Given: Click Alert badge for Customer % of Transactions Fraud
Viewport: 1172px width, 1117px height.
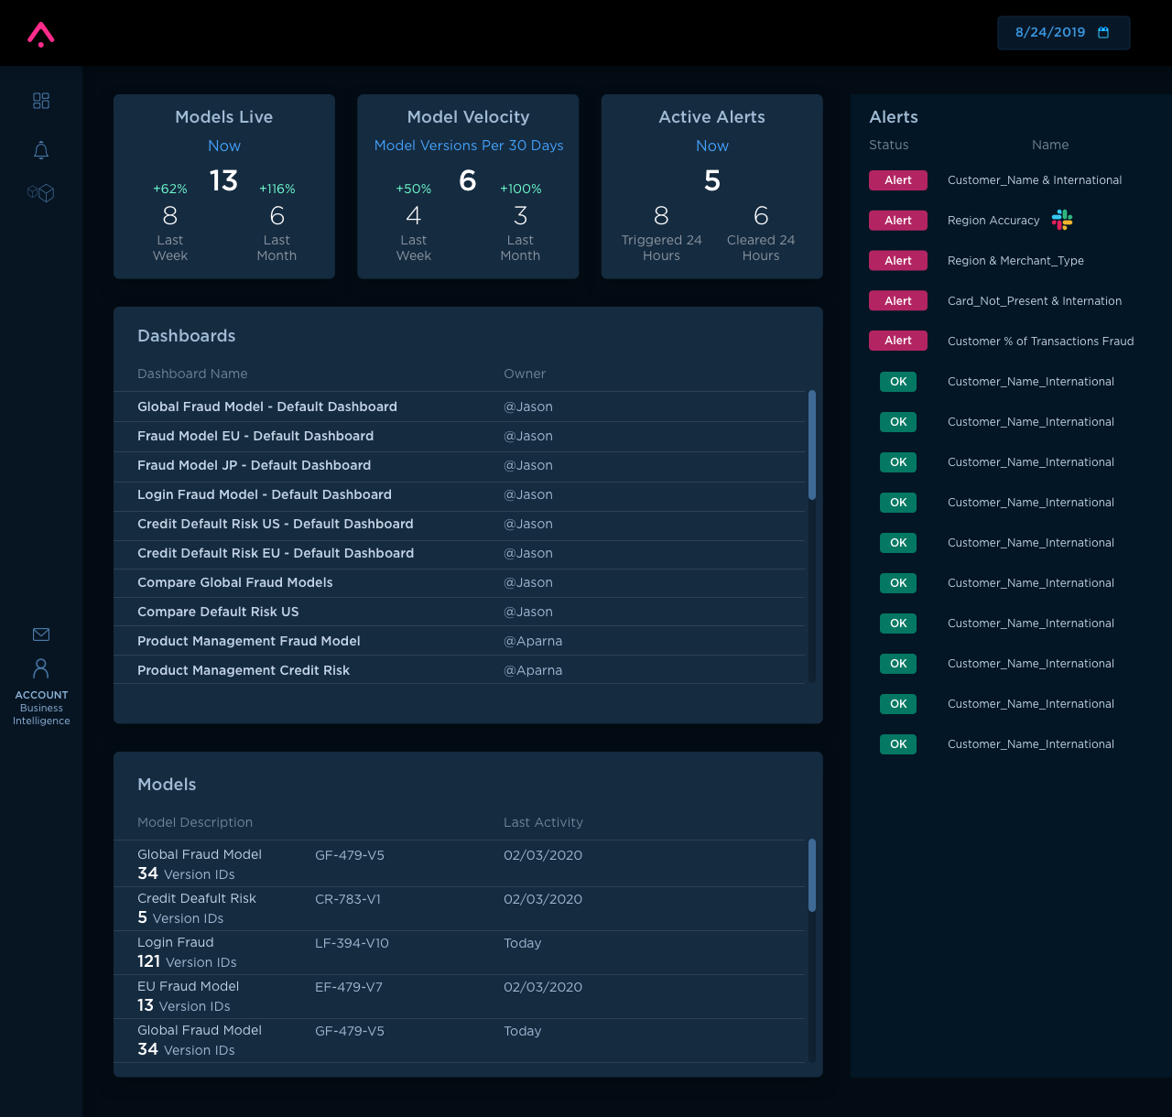Looking at the screenshot, I should click(898, 341).
